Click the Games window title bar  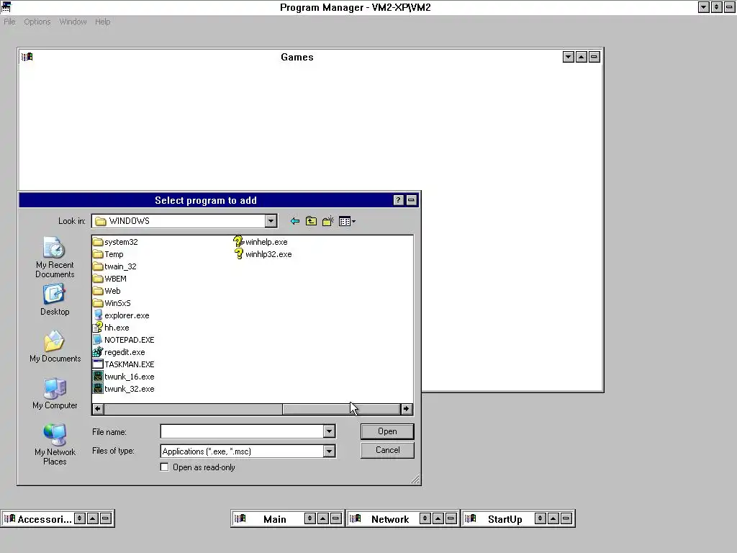pos(297,57)
